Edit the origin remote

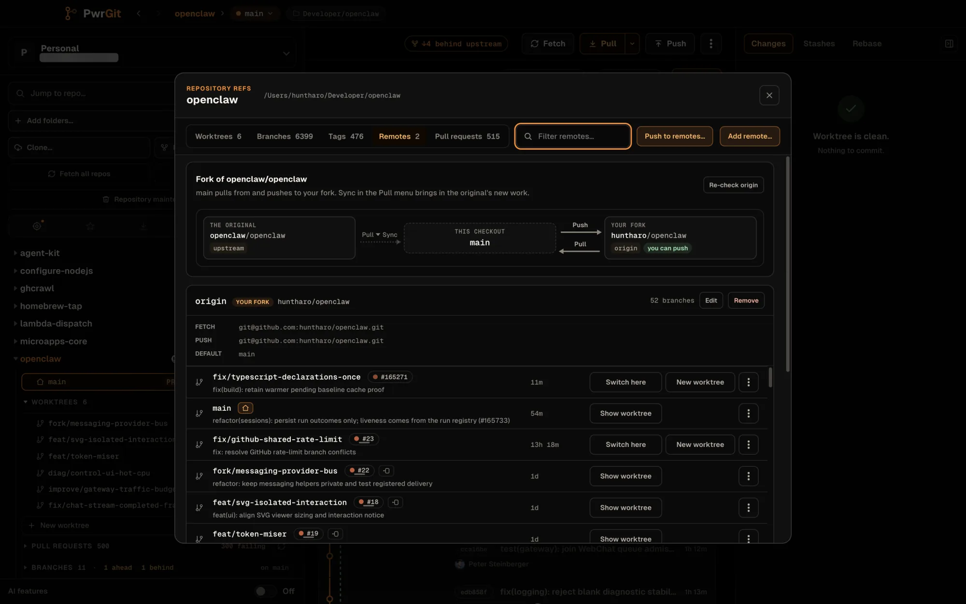(711, 301)
